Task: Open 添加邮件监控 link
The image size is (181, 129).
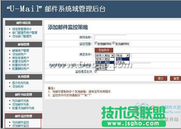Action: tap(21, 126)
